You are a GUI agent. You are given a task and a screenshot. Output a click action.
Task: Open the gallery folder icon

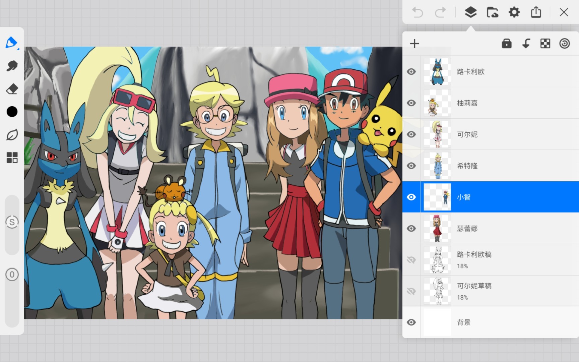[492, 12]
